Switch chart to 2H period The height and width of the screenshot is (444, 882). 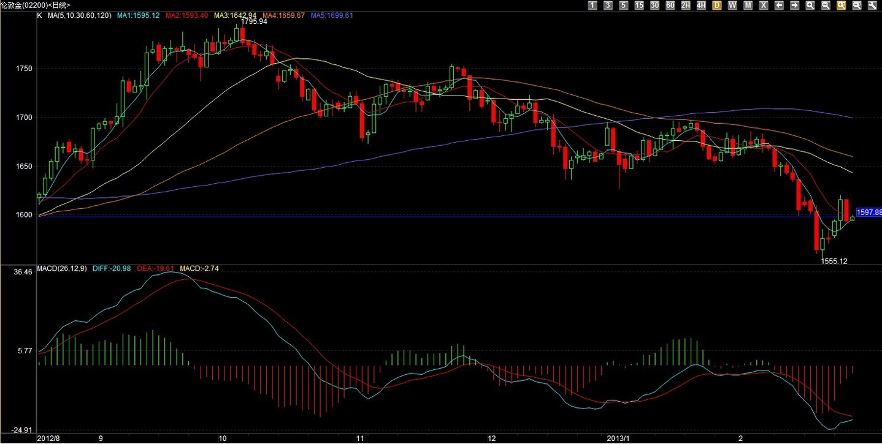pyautogui.click(x=686, y=5)
